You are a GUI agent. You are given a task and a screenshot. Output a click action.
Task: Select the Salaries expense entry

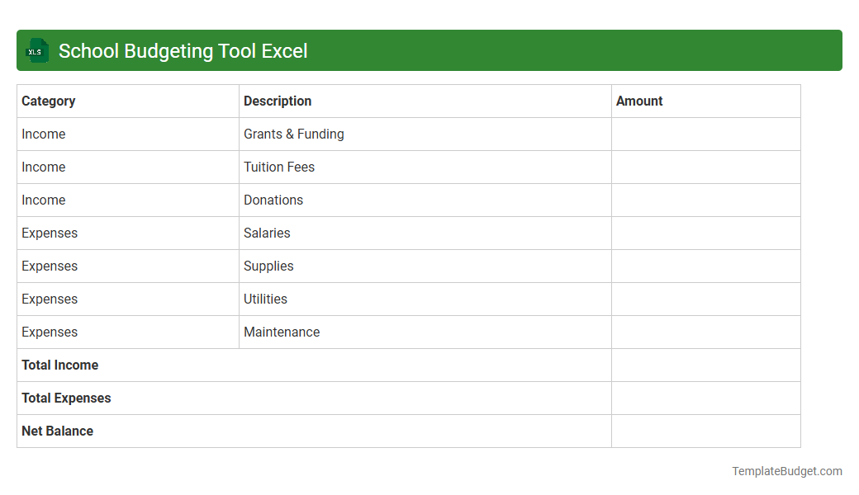point(267,233)
